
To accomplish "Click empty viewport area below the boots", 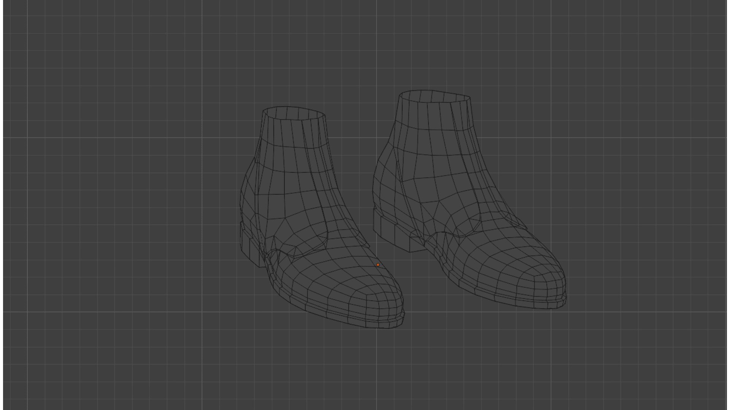I will click(365, 368).
